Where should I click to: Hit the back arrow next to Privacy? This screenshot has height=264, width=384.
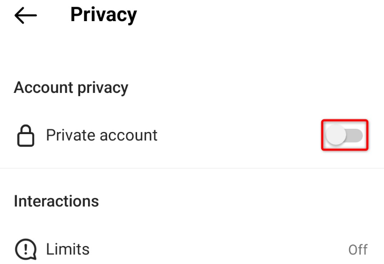[x=25, y=16]
